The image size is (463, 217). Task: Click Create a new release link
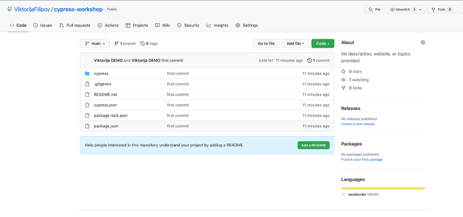(358, 124)
